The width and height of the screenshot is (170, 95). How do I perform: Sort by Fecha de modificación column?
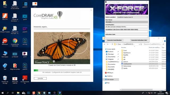coord(154,47)
